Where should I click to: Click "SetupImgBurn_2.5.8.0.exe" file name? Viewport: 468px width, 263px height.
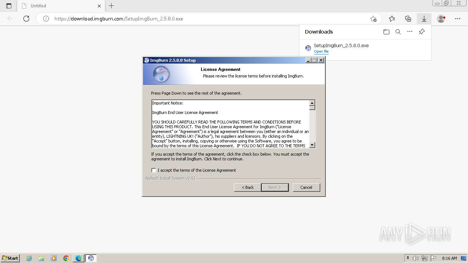pyautogui.click(x=341, y=46)
